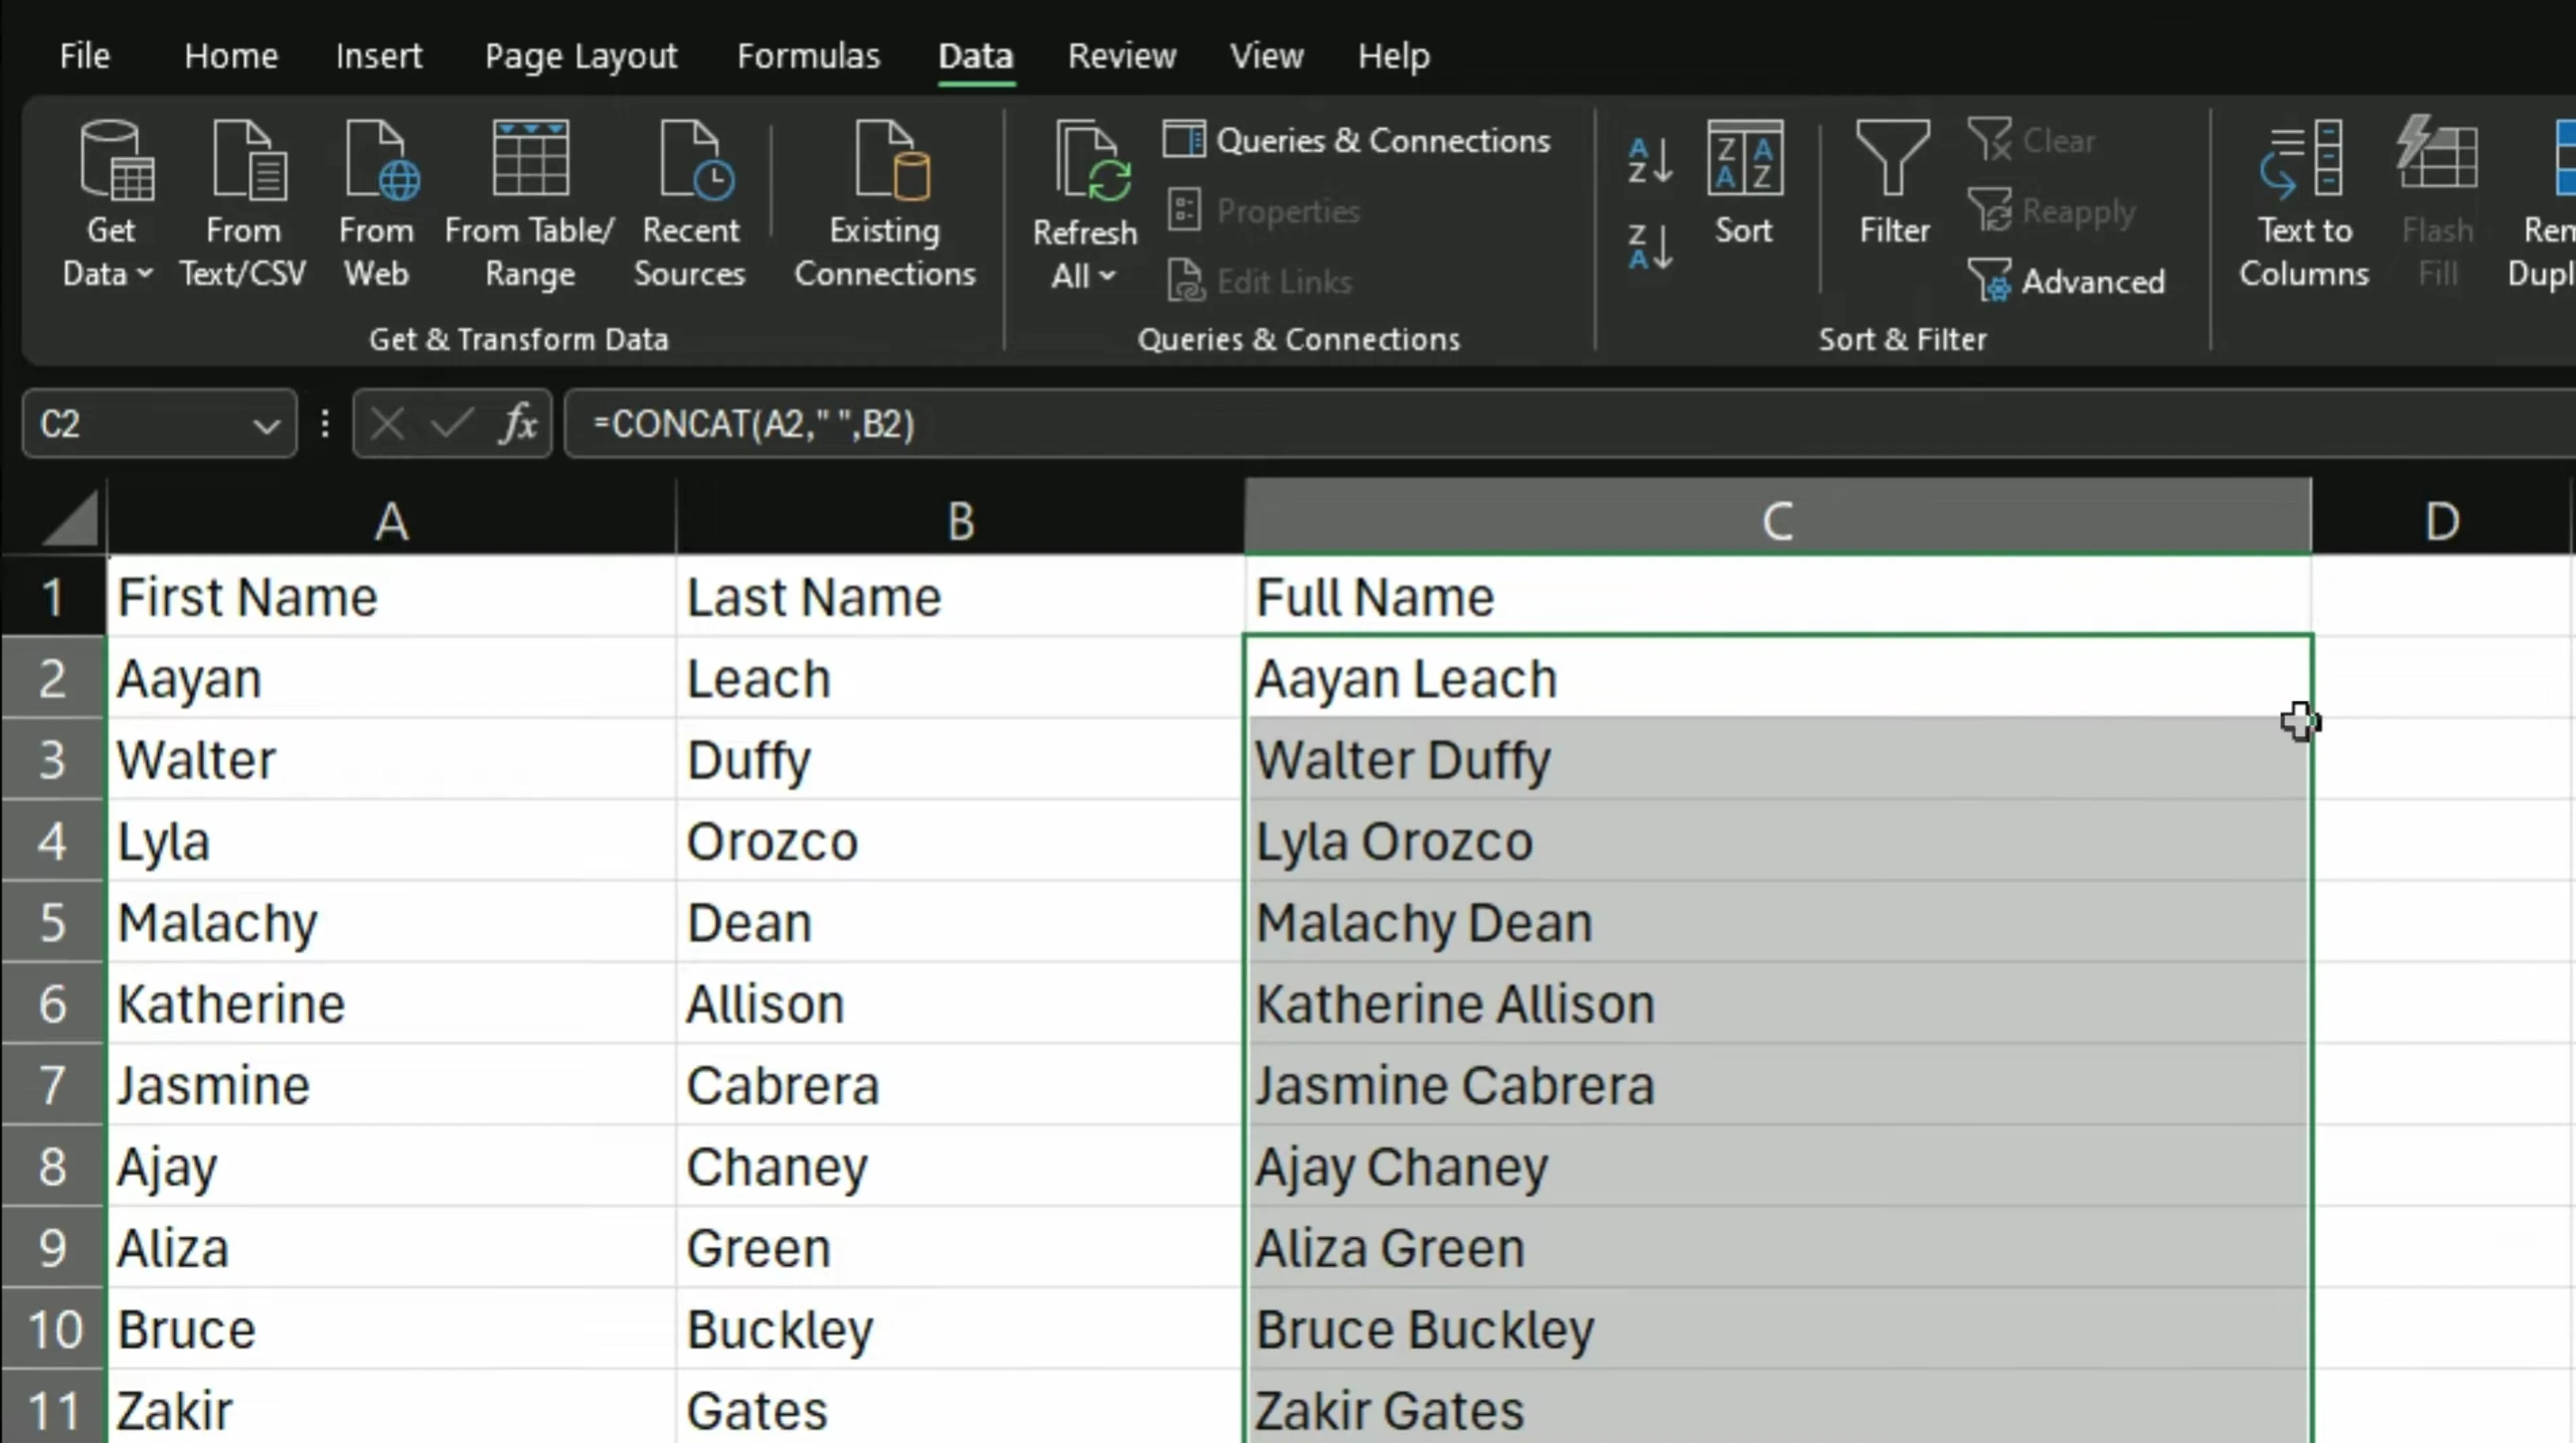2576x1443 pixels.
Task: Click the cell with 'Dean' in column B
Action: point(960,922)
